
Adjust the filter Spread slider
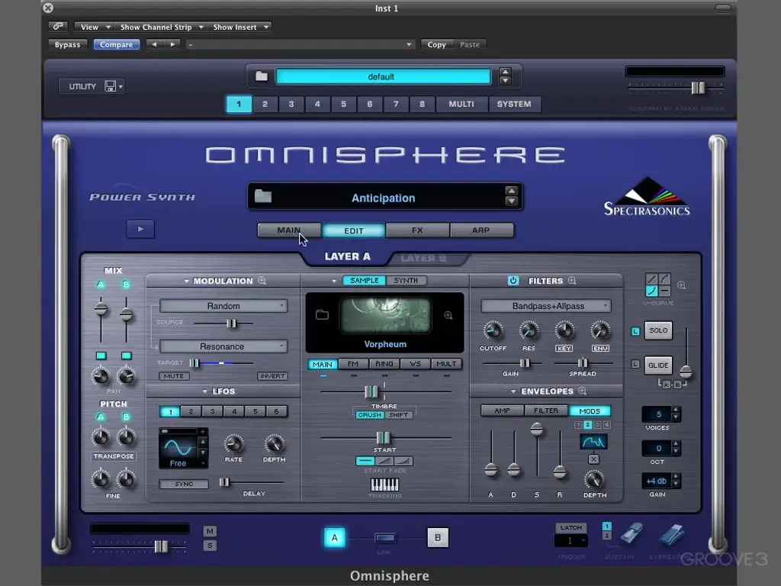click(582, 362)
